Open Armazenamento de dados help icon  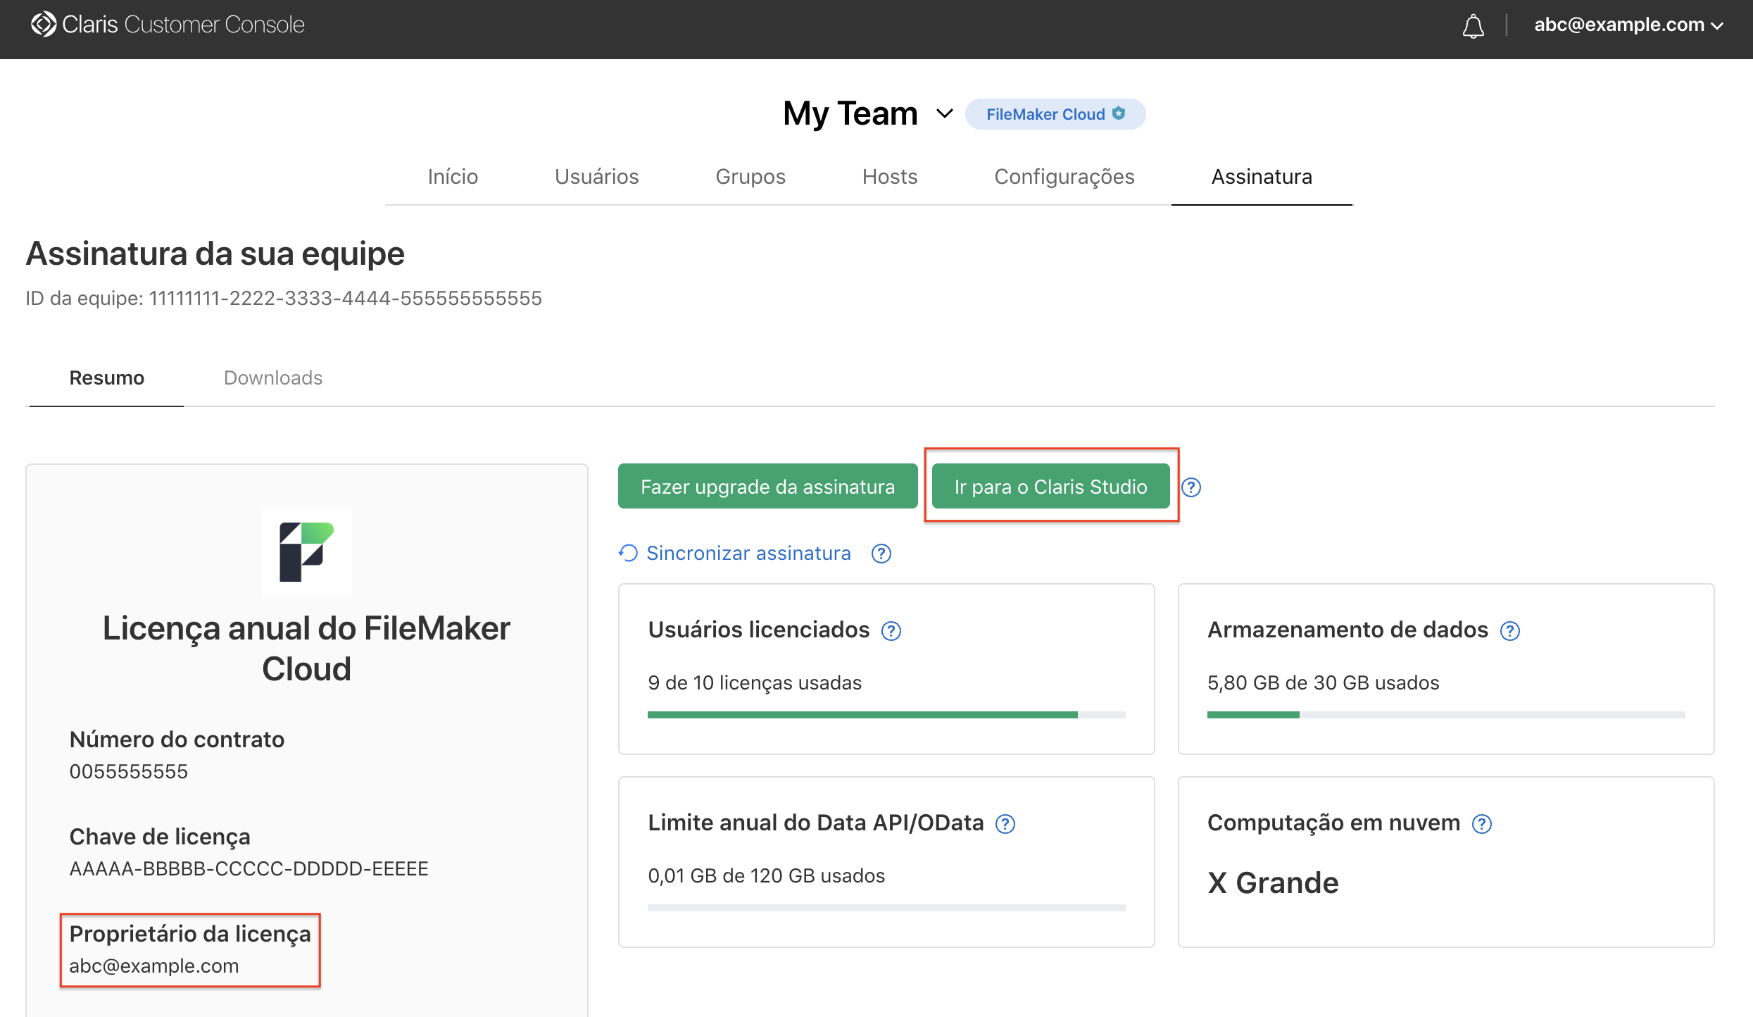pos(1509,631)
